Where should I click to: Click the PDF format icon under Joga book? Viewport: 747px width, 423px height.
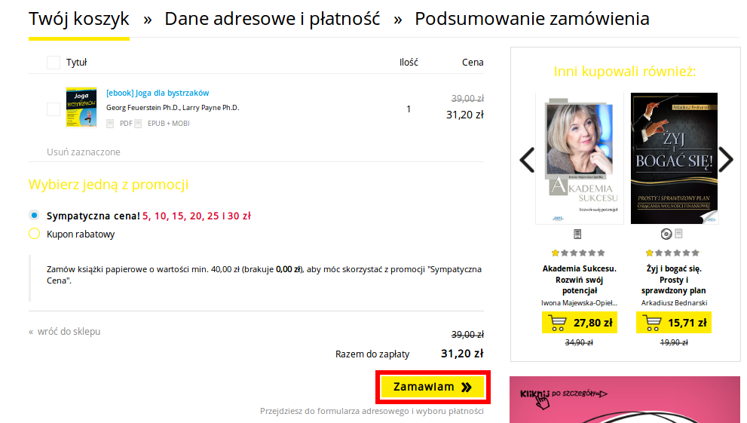[110, 124]
